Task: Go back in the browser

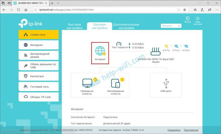Action: (4, 10)
